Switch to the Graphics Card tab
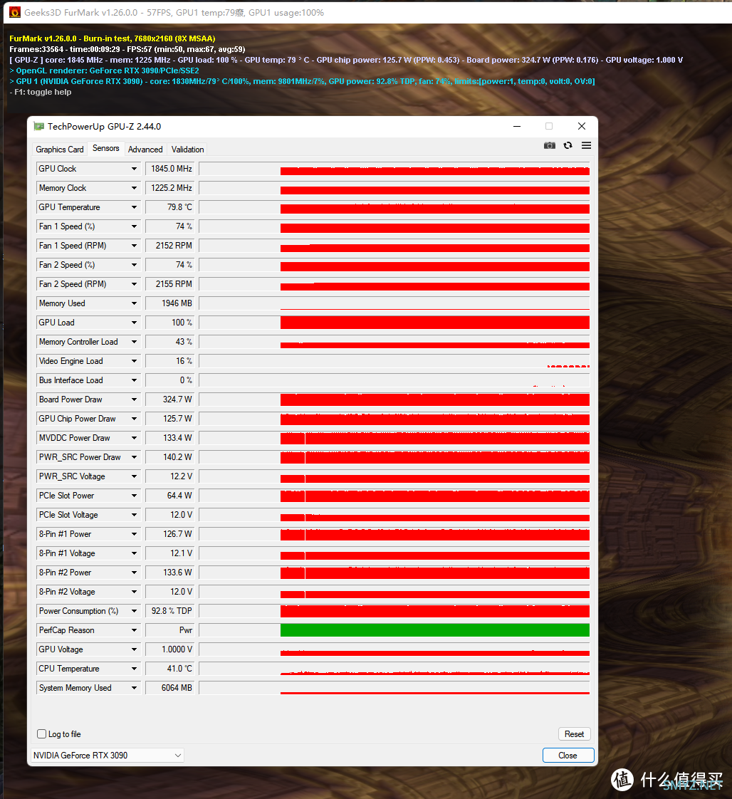Screen dimensions: 732x799 (60, 150)
